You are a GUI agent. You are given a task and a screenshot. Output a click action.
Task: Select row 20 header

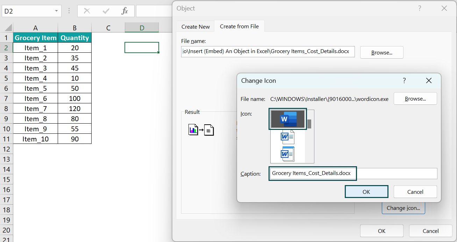pyautogui.click(x=6, y=230)
